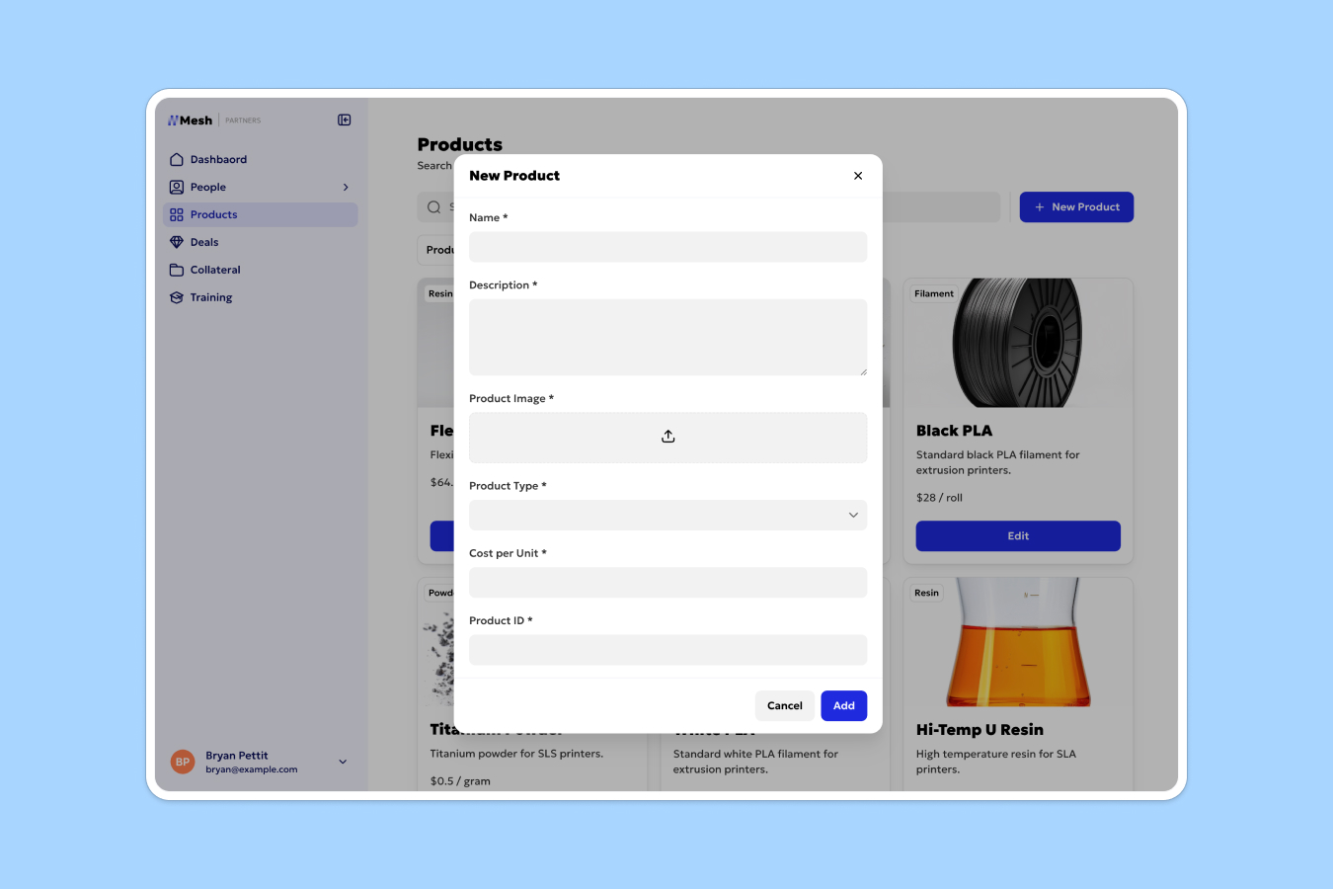The image size is (1333, 889).
Task: Expand the Bryan Pettit account menu chevron
Action: click(343, 762)
